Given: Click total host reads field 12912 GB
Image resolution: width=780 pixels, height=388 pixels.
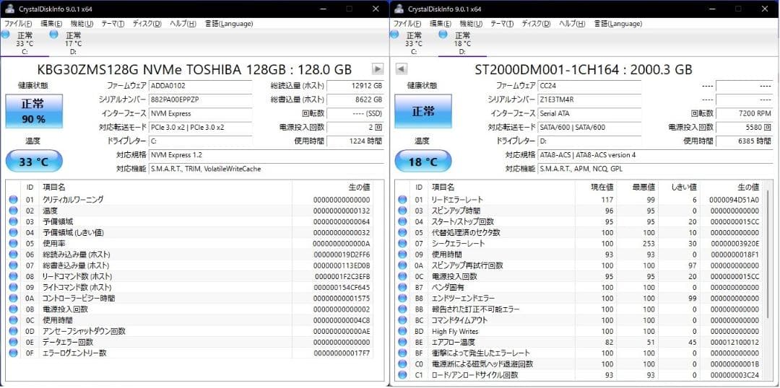Looking at the screenshot, I should point(355,85).
